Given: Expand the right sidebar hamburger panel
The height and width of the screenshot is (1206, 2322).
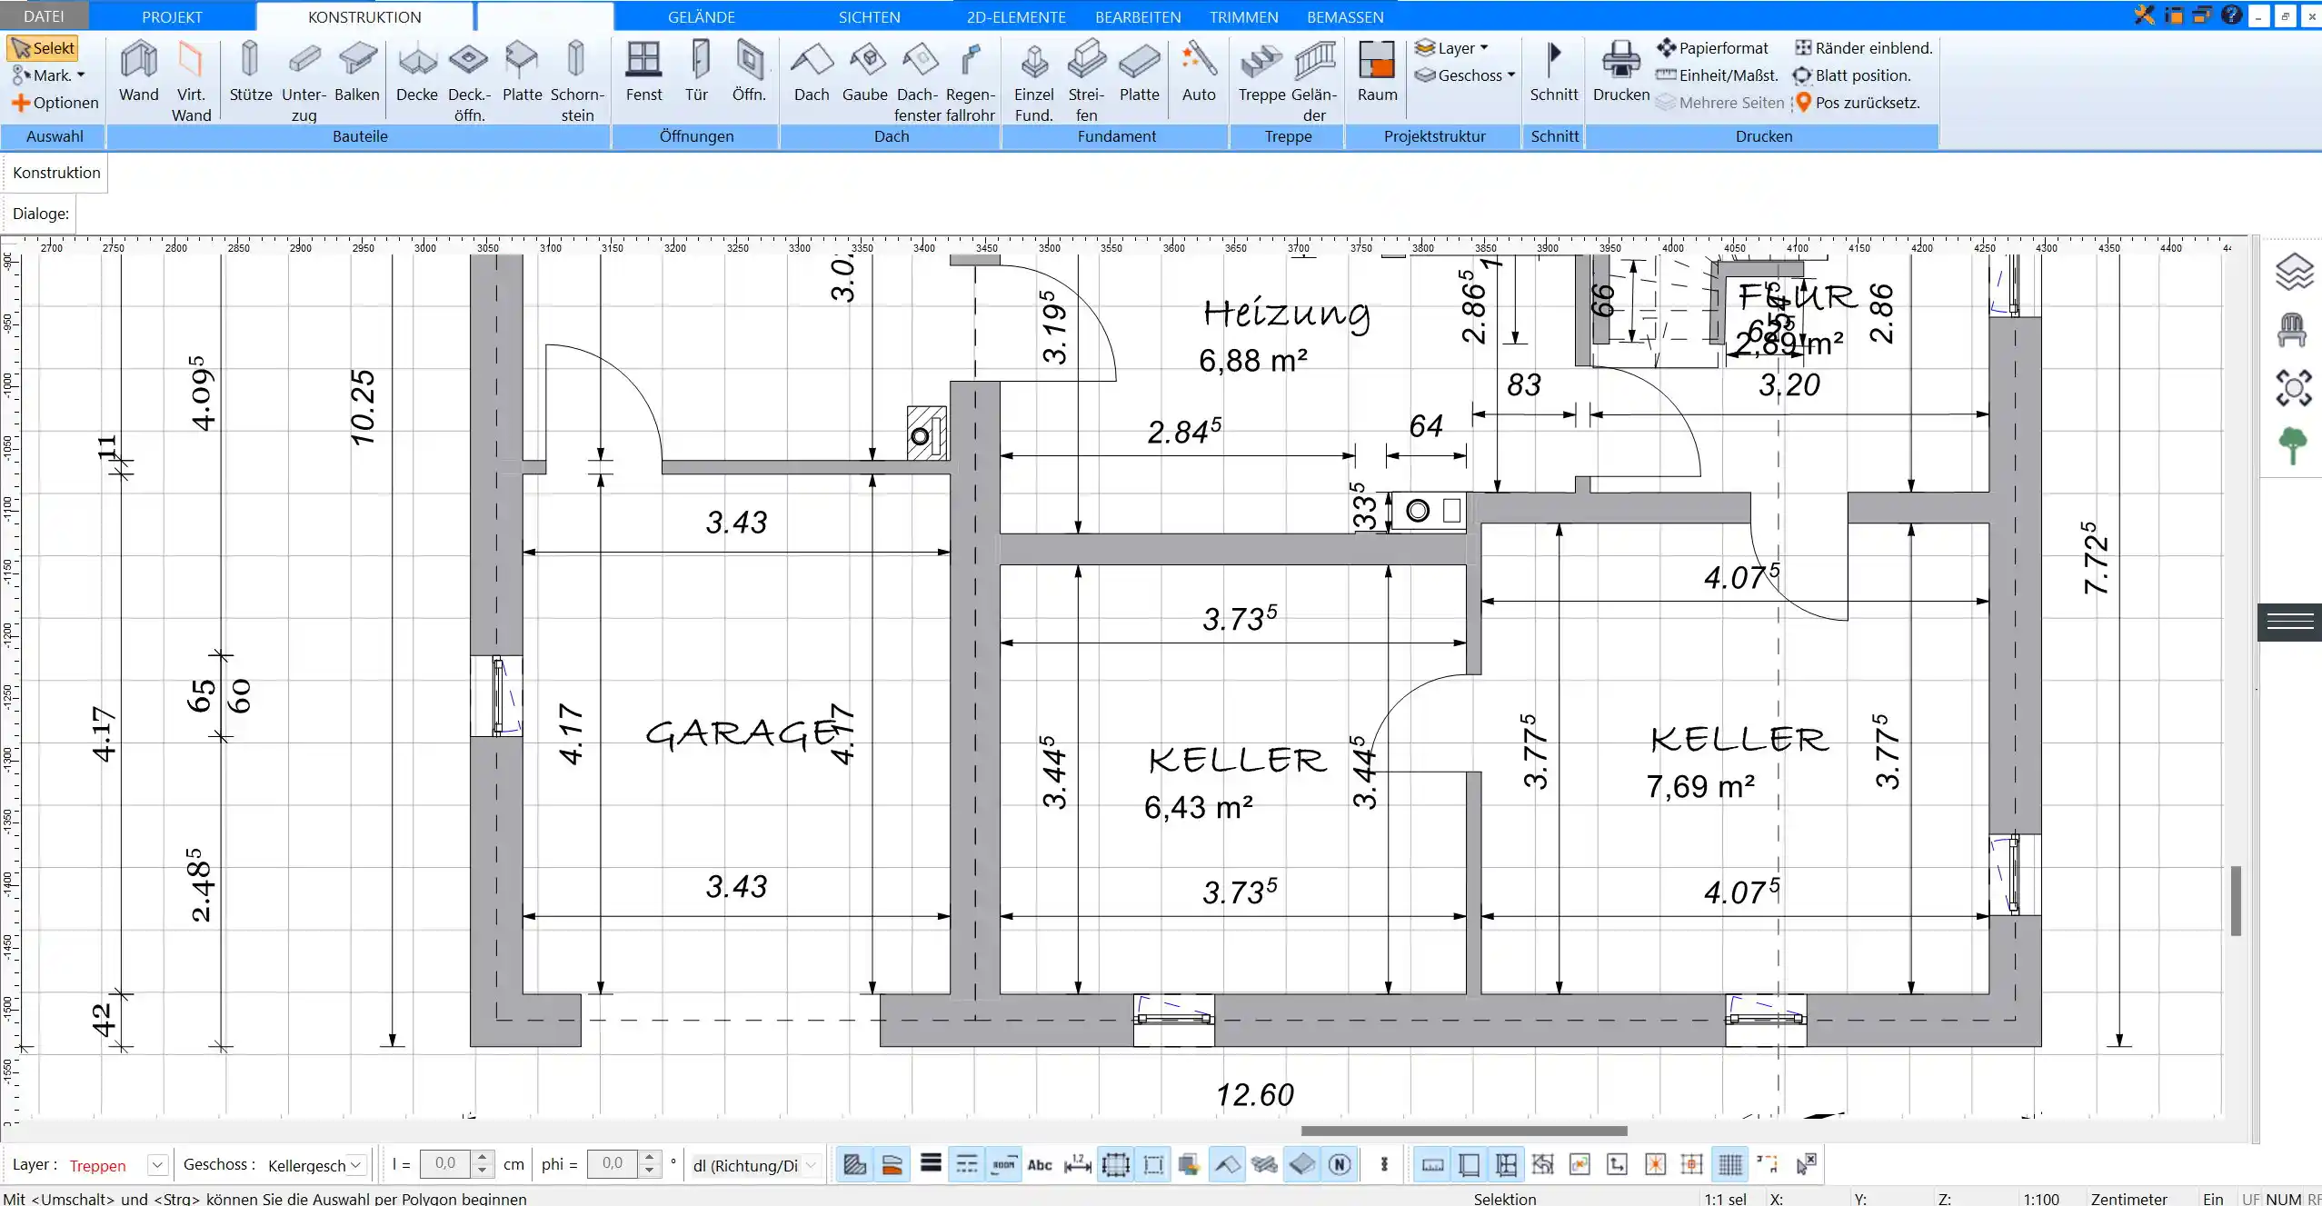Looking at the screenshot, I should click(2289, 622).
